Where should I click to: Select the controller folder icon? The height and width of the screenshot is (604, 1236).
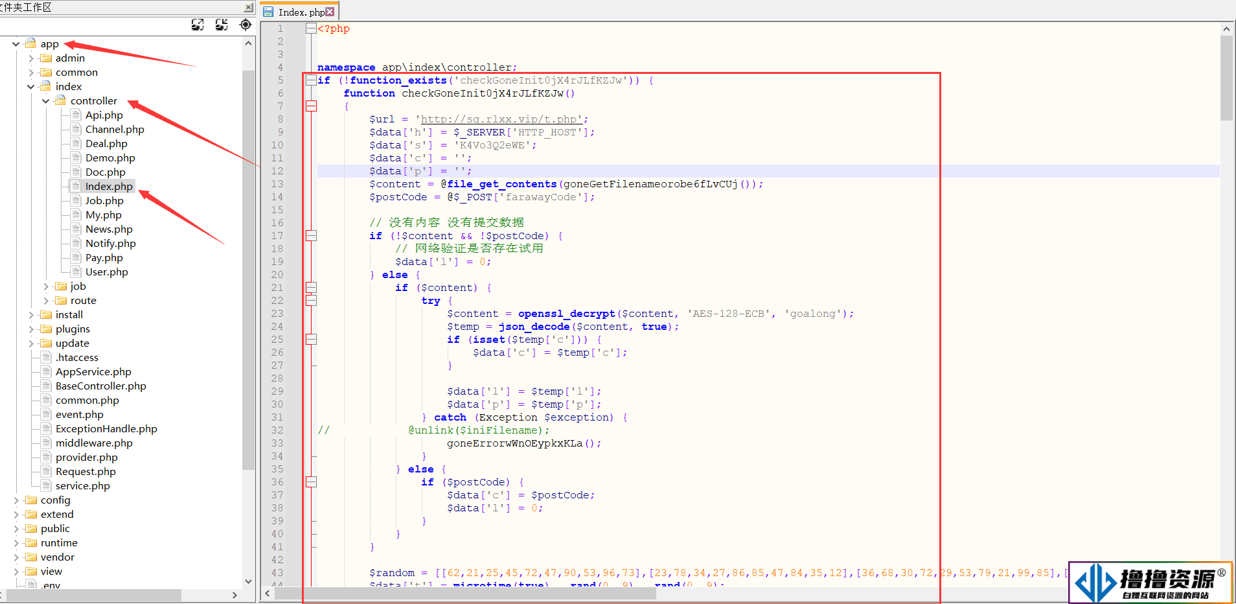tap(60, 100)
